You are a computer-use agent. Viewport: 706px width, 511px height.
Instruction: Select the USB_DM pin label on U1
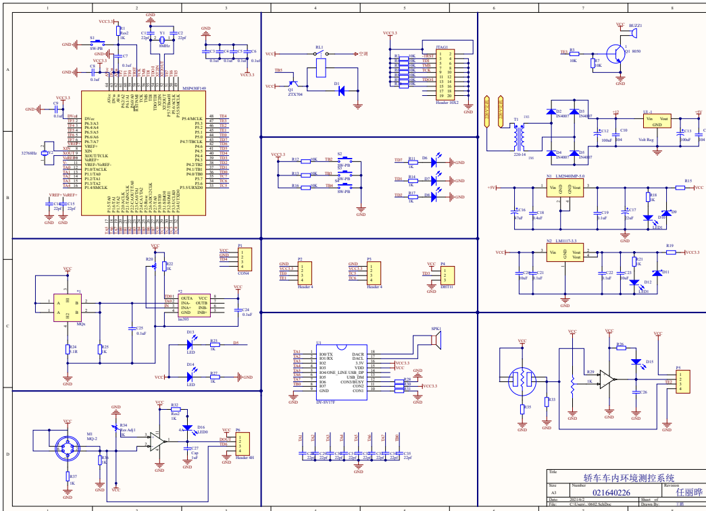click(355, 377)
